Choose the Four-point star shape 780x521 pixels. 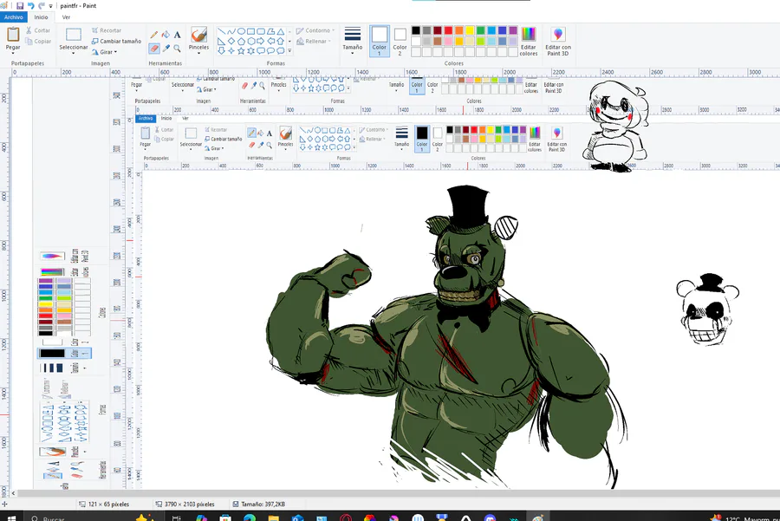pos(231,51)
